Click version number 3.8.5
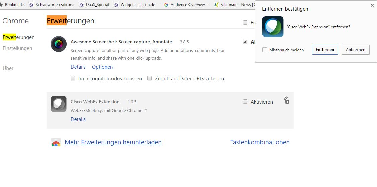Viewport: 377px width, 187px height. (x=184, y=42)
